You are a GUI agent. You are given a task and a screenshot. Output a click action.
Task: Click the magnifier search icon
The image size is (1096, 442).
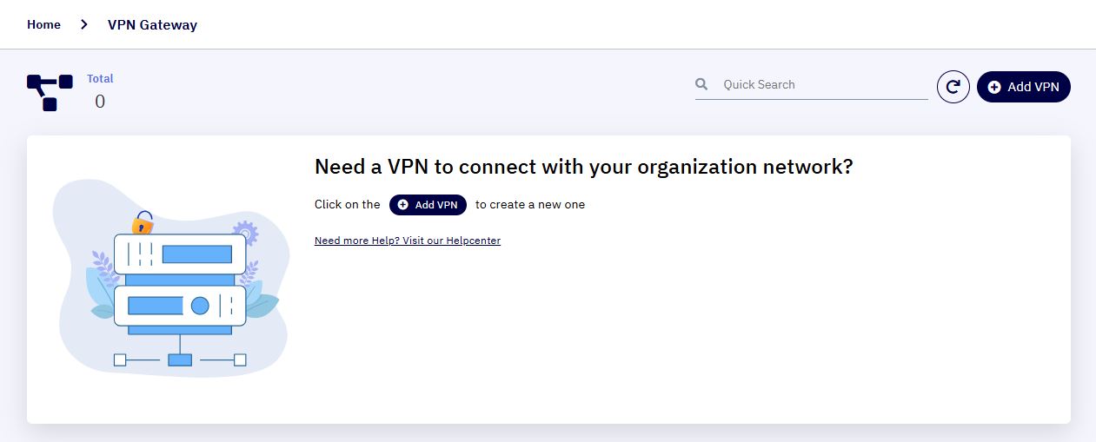[701, 84]
